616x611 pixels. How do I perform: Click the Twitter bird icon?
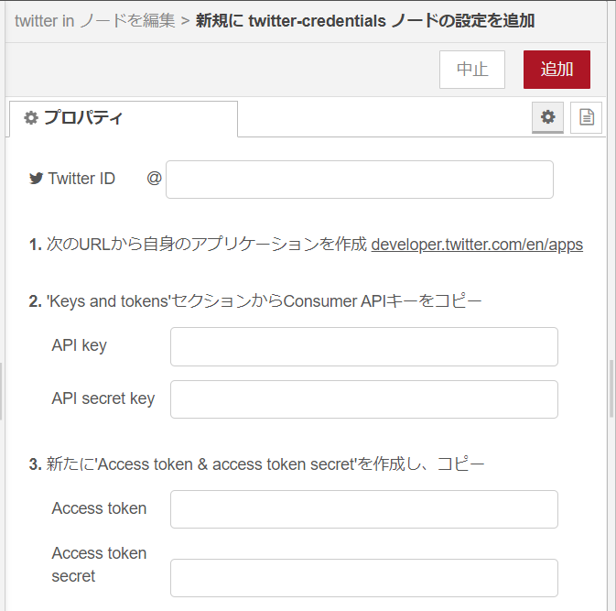tap(36, 179)
